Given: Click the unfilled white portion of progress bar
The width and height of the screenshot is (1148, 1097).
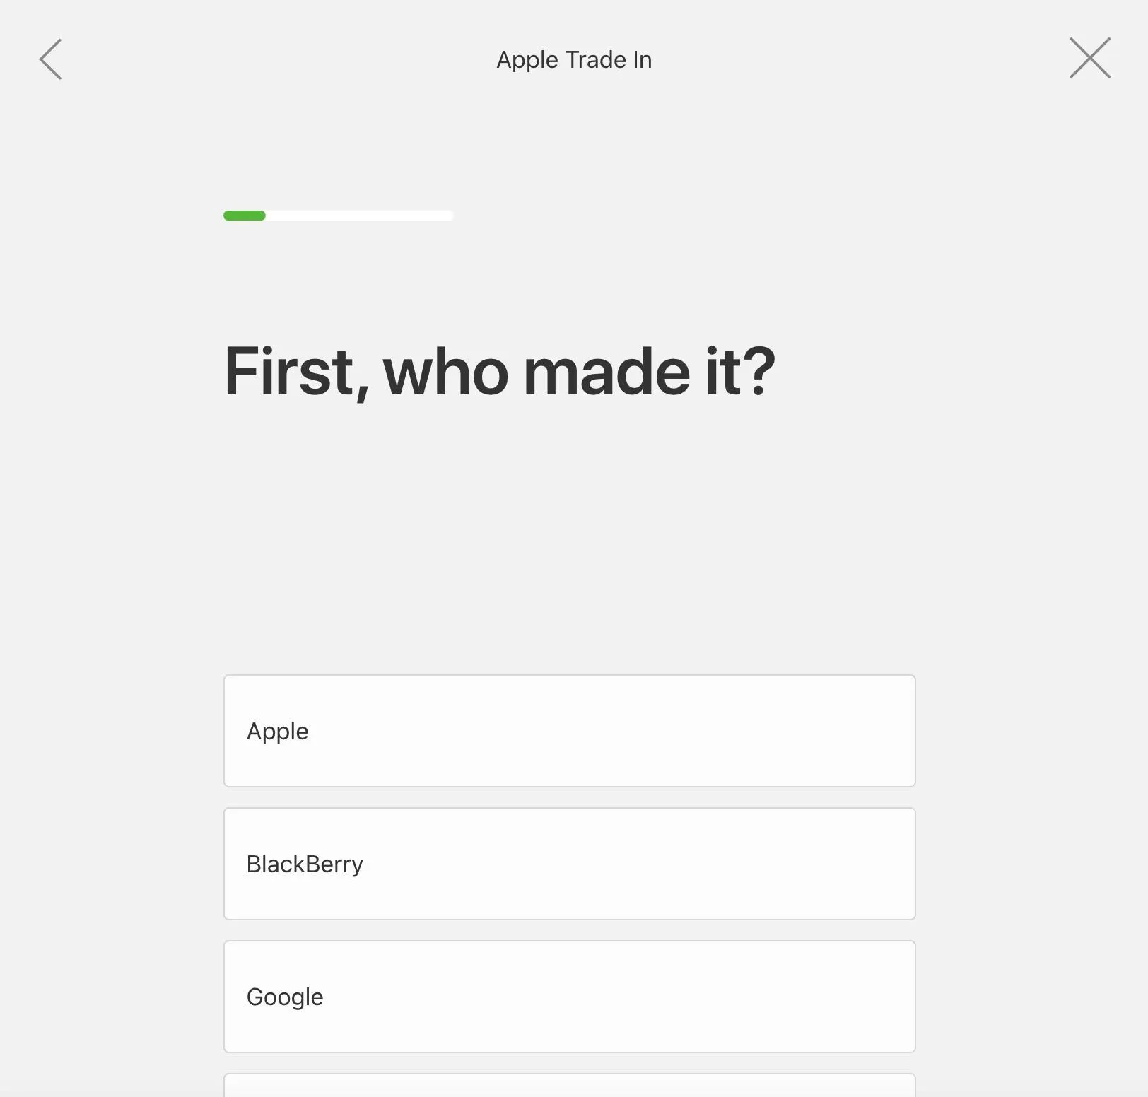Looking at the screenshot, I should click(360, 216).
